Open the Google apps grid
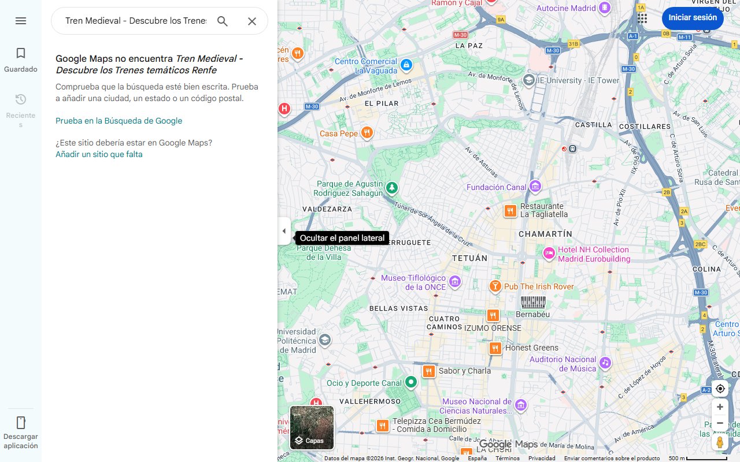The image size is (740, 462). [642, 18]
